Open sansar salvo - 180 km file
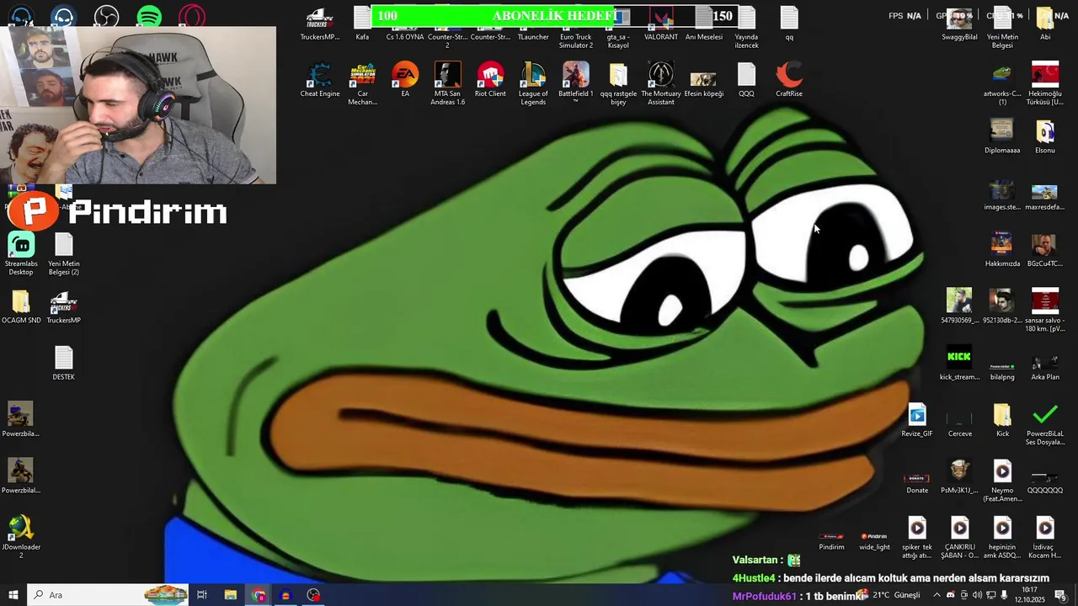Screen dimensions: 1078x606 point(1045,311)
